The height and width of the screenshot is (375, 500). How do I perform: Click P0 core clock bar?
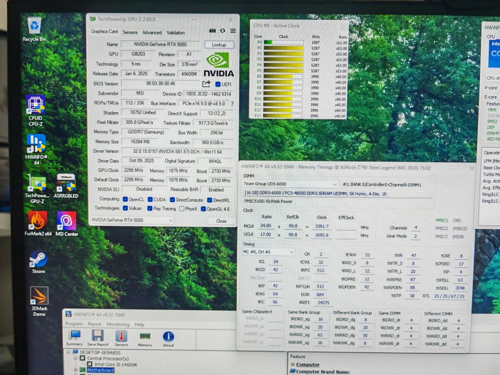click(x=283, y=42)
